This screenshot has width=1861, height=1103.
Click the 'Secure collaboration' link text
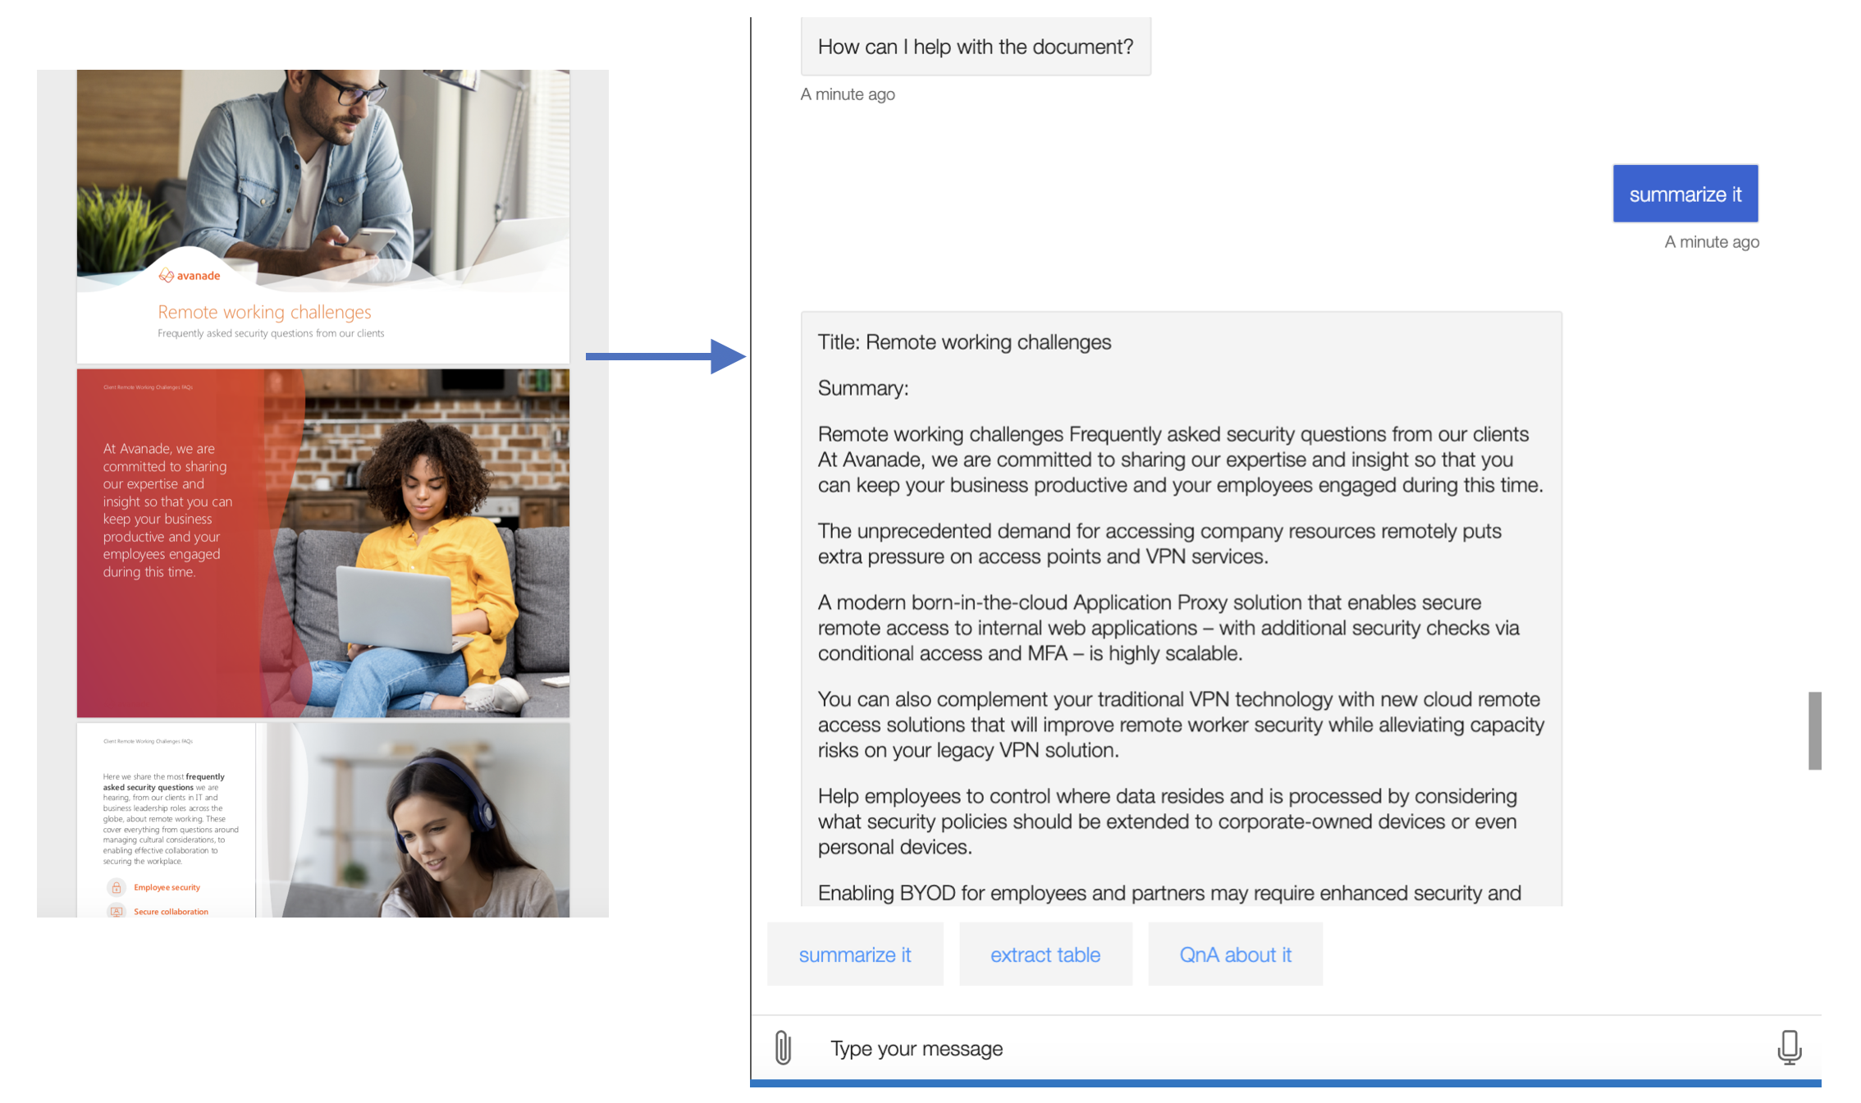[x=171, y=912]
